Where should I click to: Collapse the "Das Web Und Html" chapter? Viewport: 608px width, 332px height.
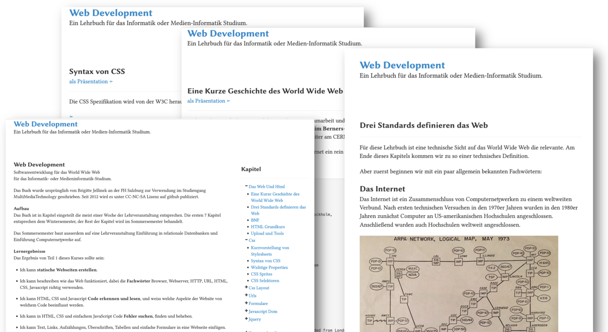(x=247, y=186)
